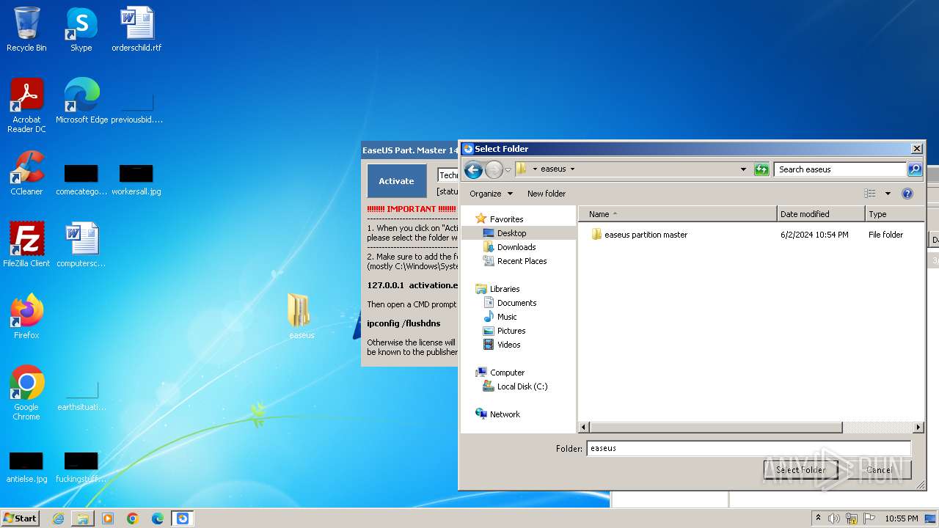Image resolution: width=939 pixels, height=528 pixels.
Task: Open the Start menu
Action: coord(20,518)
